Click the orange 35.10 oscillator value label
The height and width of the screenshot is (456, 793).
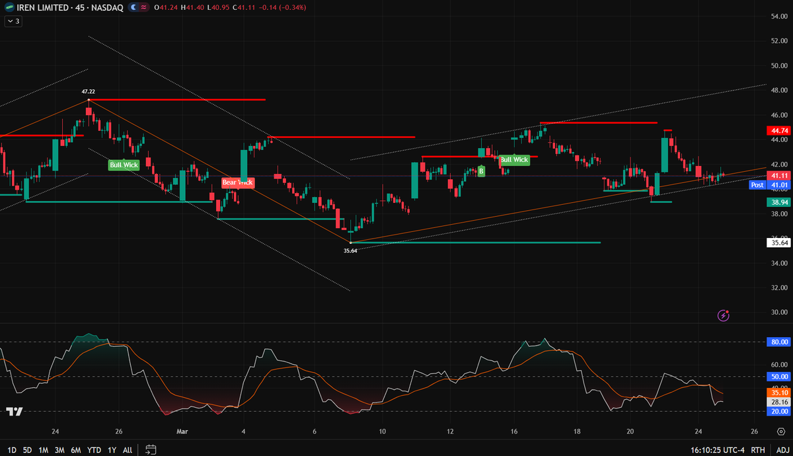point(778,392)
